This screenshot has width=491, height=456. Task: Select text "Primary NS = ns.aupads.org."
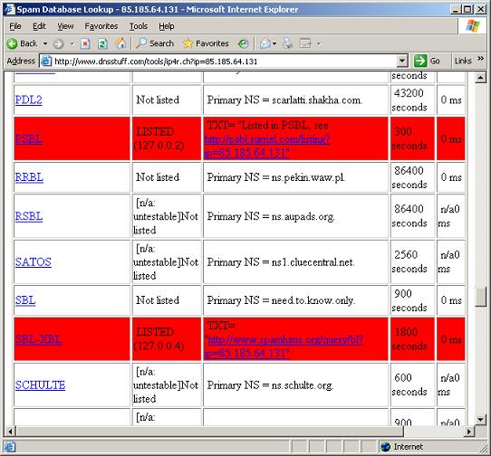tap(271, 216)
